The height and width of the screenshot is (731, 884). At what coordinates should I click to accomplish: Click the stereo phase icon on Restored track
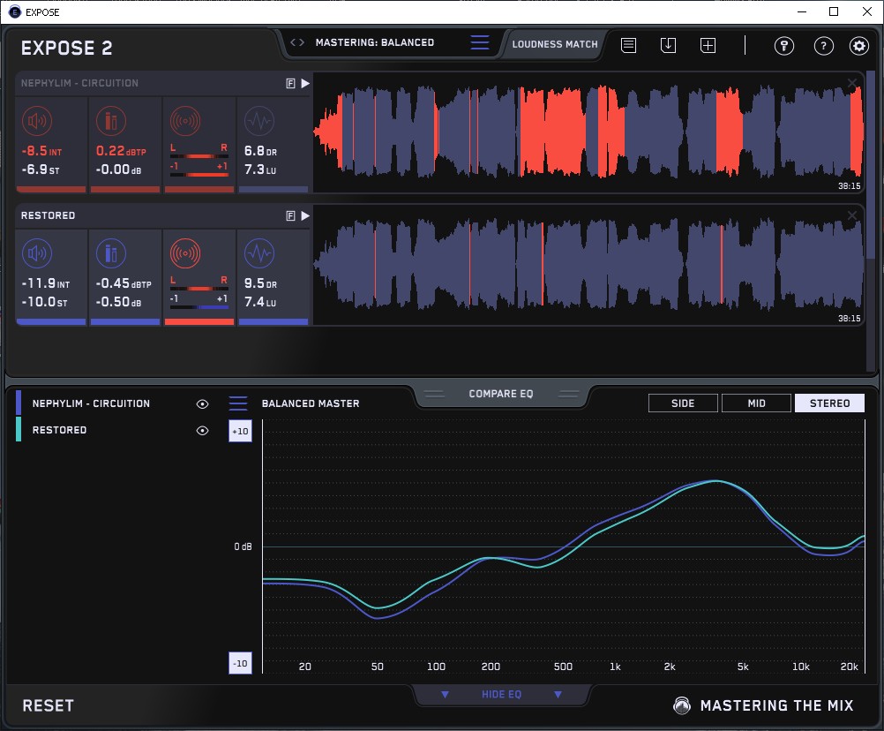click(x=185, y=254)
